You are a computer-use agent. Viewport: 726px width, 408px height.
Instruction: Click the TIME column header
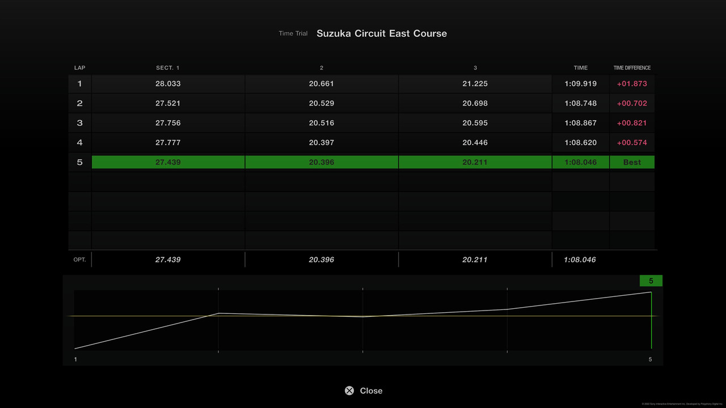tap(580, 68)
